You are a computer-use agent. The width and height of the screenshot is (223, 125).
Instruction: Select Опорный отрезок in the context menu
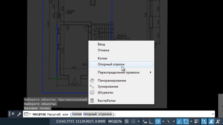(121, 64)
